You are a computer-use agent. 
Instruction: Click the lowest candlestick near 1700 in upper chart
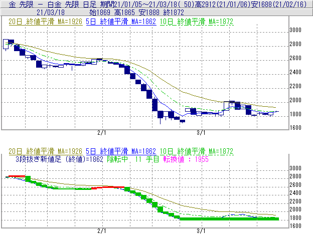coord(182,121)
